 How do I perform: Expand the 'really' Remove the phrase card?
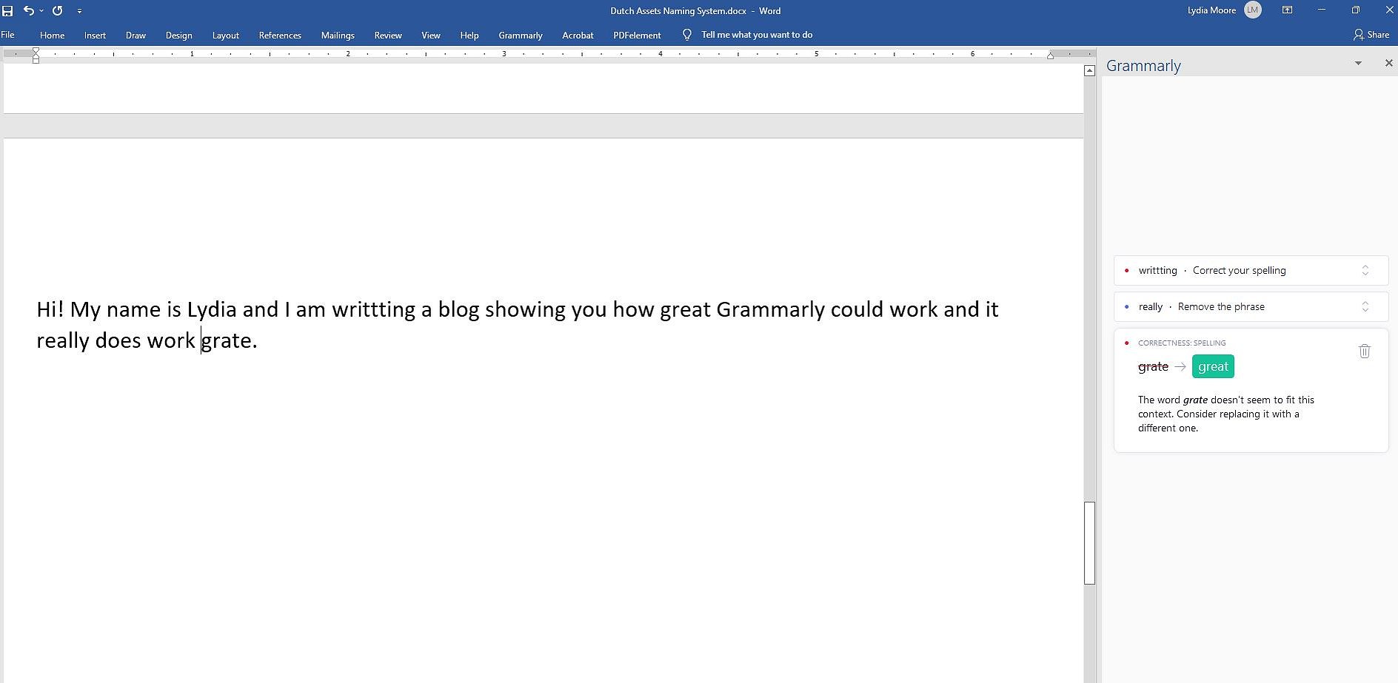tap(1251, 306)
